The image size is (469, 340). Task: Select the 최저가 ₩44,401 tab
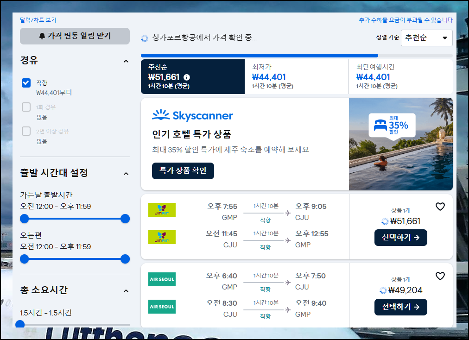click(297, 76)
